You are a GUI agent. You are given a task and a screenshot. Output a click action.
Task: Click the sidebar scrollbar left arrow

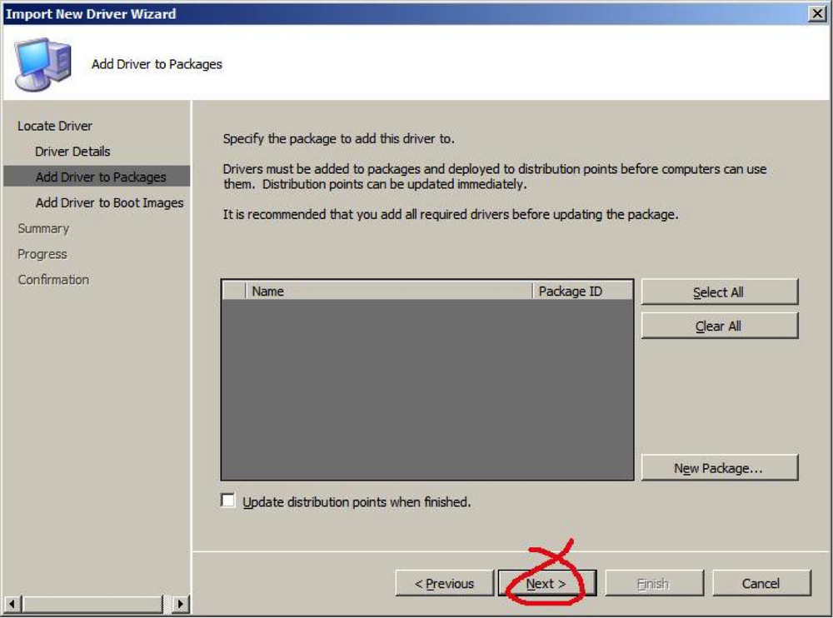pos(12,604)
